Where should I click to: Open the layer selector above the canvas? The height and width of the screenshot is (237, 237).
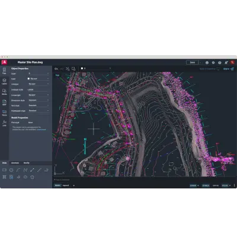(x=95, y=68)
